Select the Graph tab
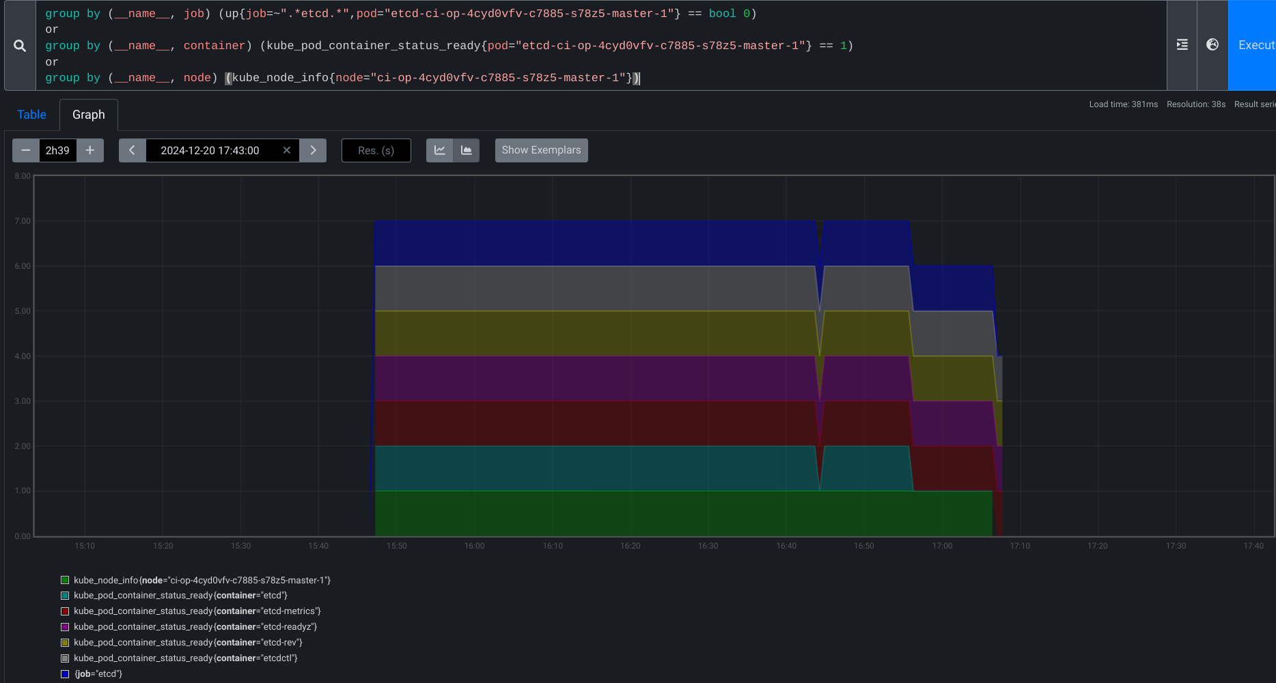The image size is (1276, 683). point(89,115)
